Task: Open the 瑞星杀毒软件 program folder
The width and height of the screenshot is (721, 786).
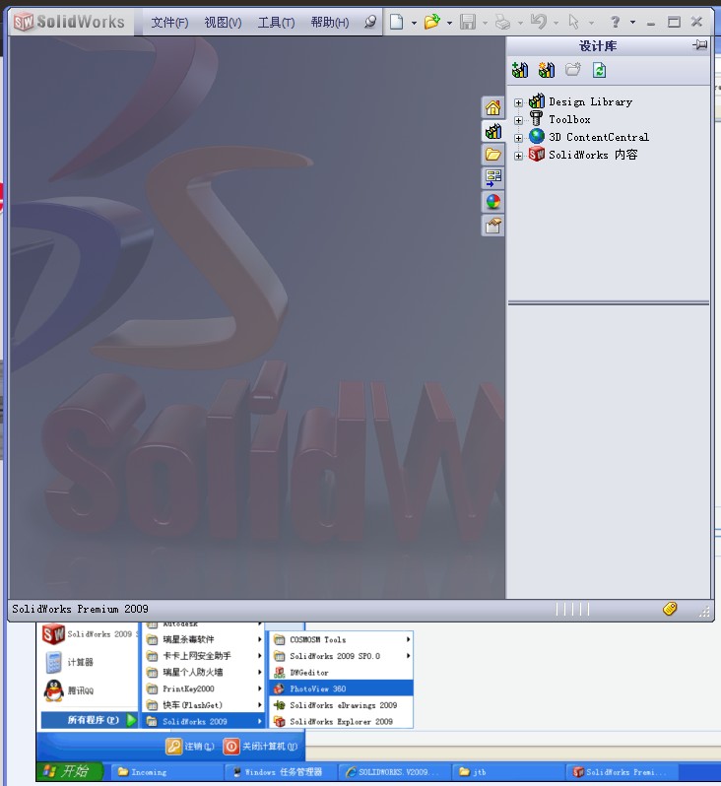Action: click(204, 639)
